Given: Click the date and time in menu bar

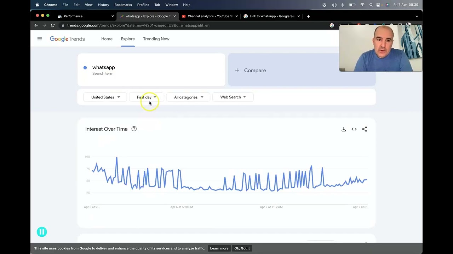Looking at the screenshot, I should [x=406, y=5].
